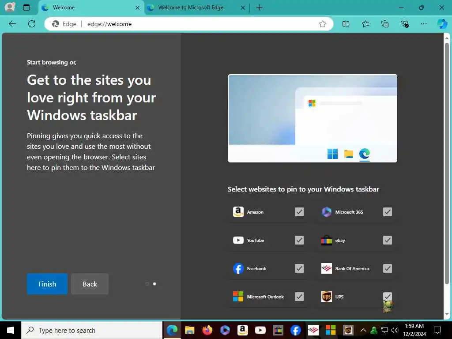The width and height of the screenshot is (452, 339).
Task: Open the Settings and more menu
Action: tap(423, 24)
